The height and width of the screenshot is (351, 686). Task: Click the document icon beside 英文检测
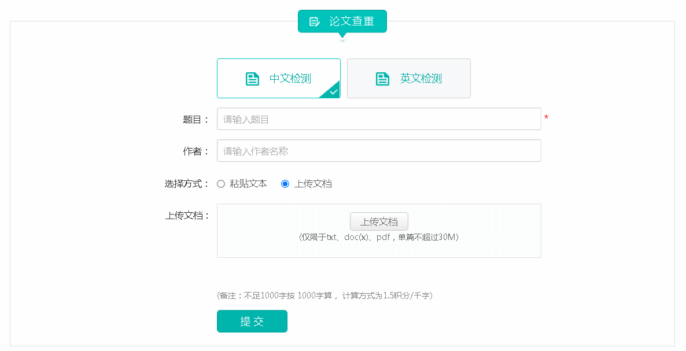tap(382, 79)
